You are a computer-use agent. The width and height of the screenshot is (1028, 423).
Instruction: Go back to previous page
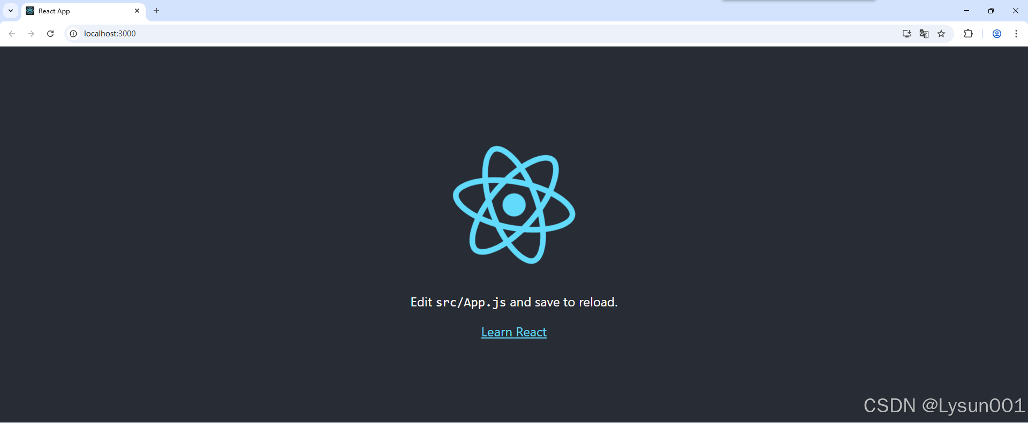pyautogui.click(x=12, y=34)
